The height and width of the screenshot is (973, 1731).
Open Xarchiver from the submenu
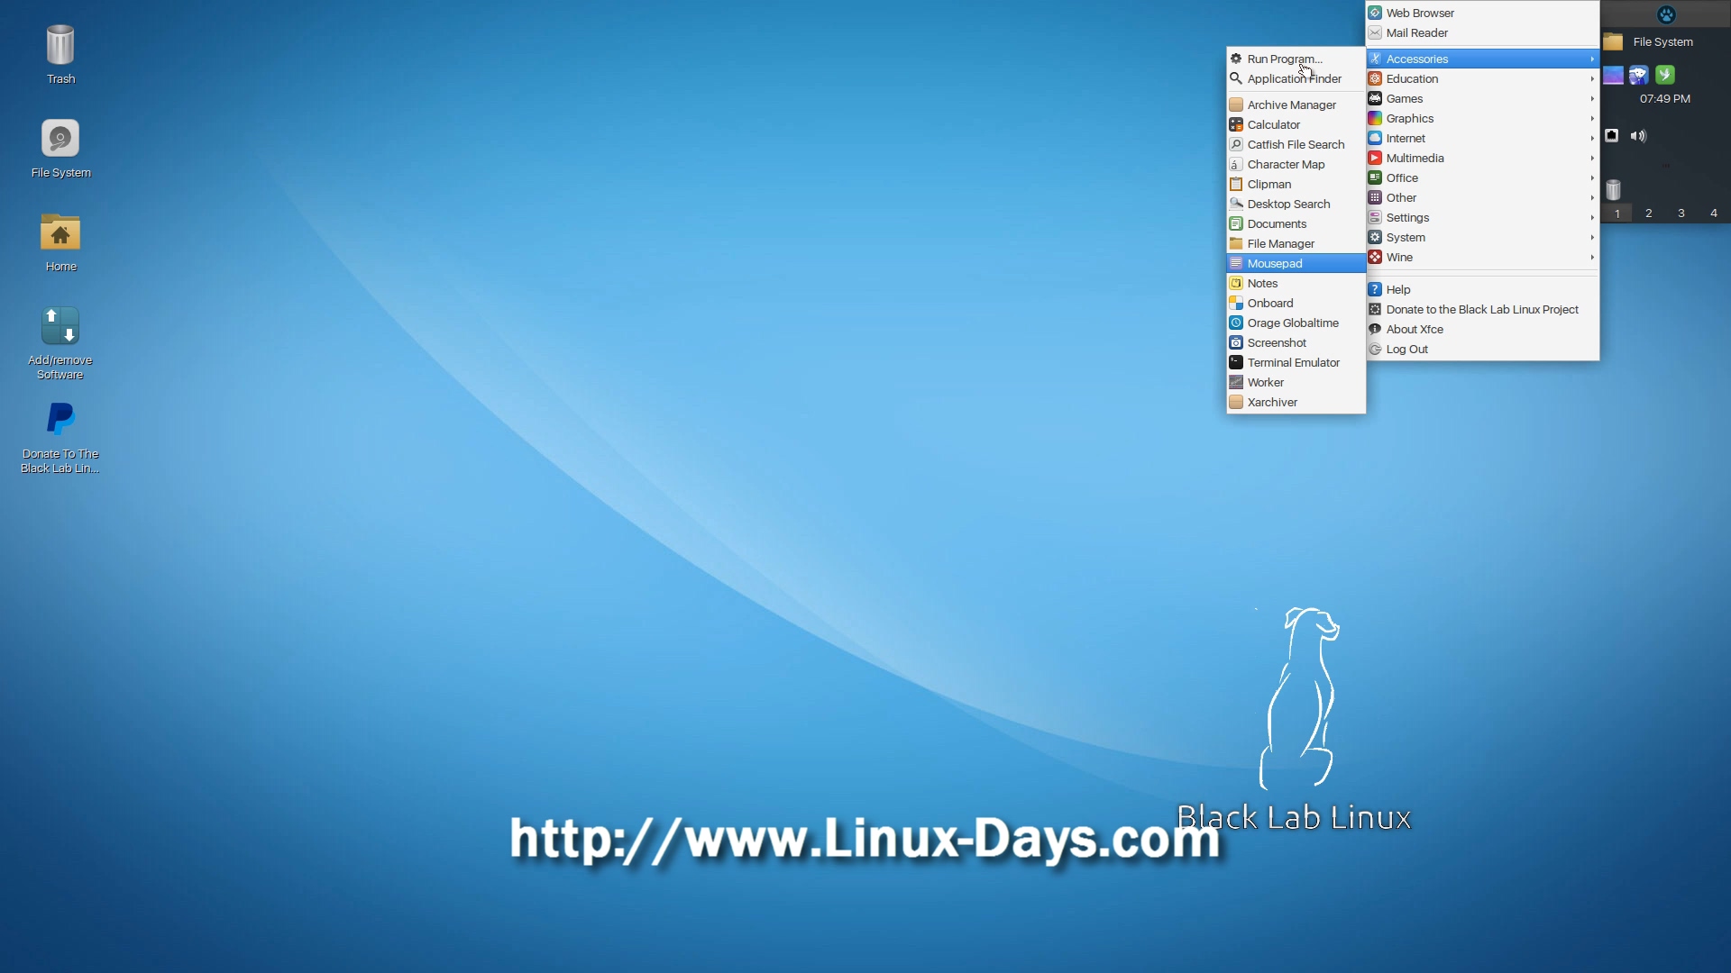click(x=1296, y=403)
